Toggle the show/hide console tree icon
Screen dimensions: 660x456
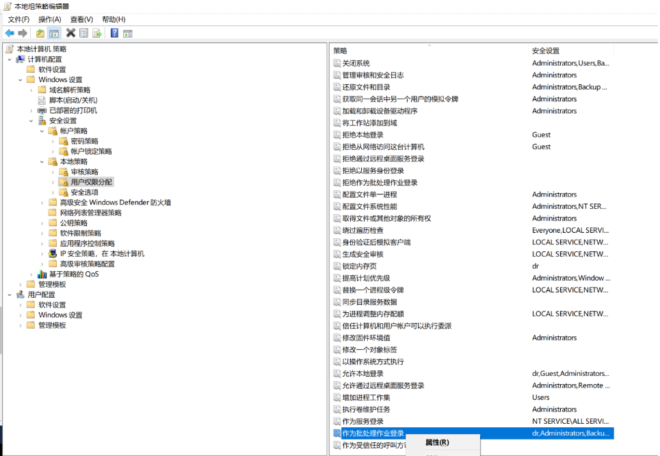(x=54, y=33)
